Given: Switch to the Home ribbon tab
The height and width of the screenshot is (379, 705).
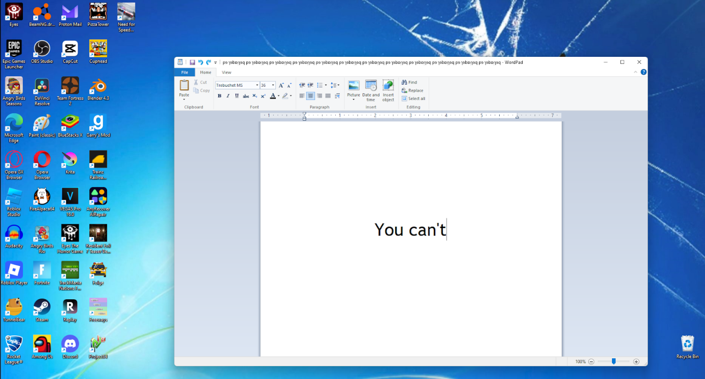Looking at the screenshot, I should pos(206,73).
